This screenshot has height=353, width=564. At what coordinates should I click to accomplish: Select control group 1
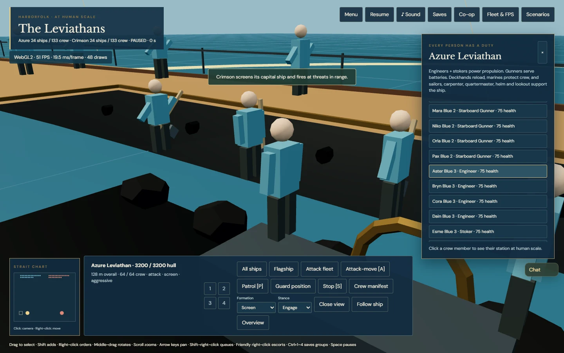point(210,289)
